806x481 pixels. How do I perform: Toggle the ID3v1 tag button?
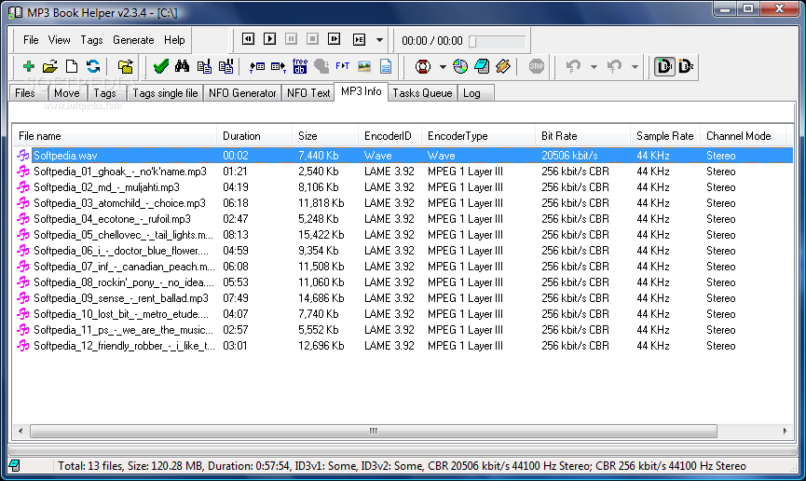[x=664, y=66]
